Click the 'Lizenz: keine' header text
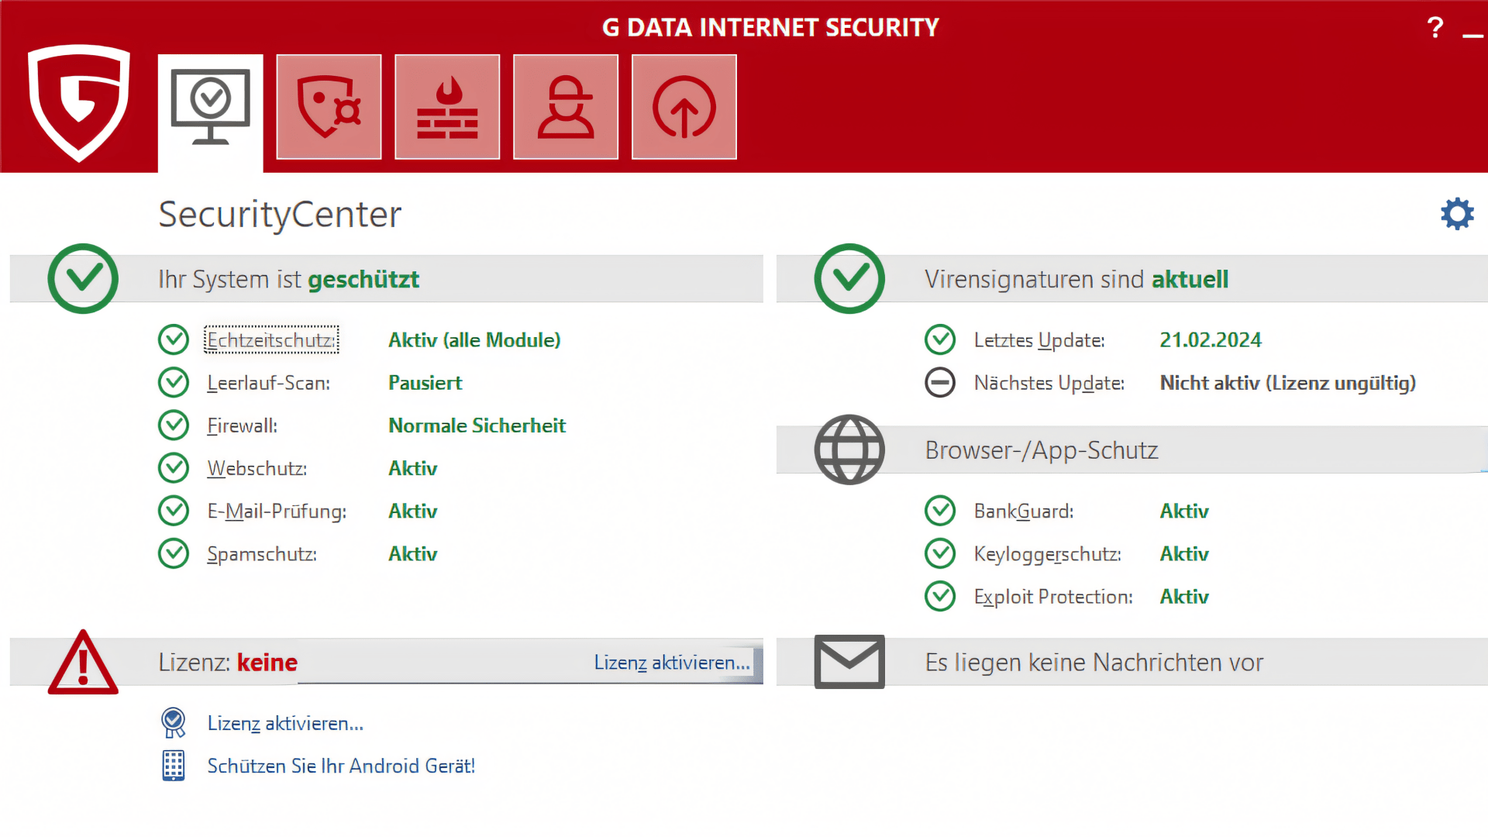Viewport: 1488px width, 837px height. click(x=228, y=663)
